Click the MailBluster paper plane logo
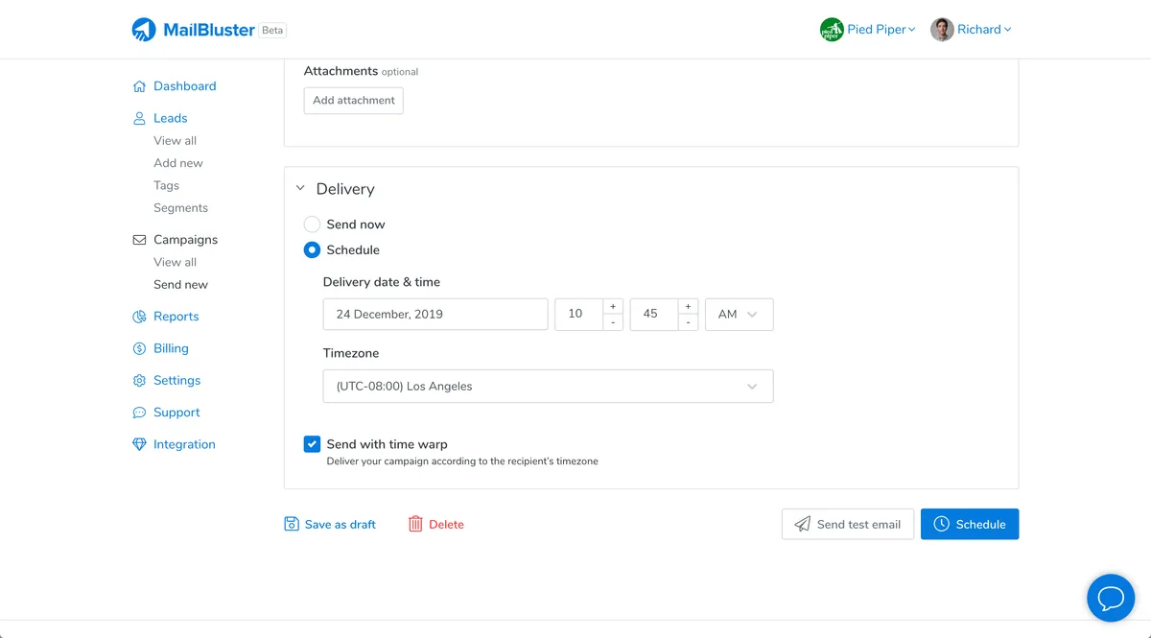The image size is (1151, 638). (144, 30)
